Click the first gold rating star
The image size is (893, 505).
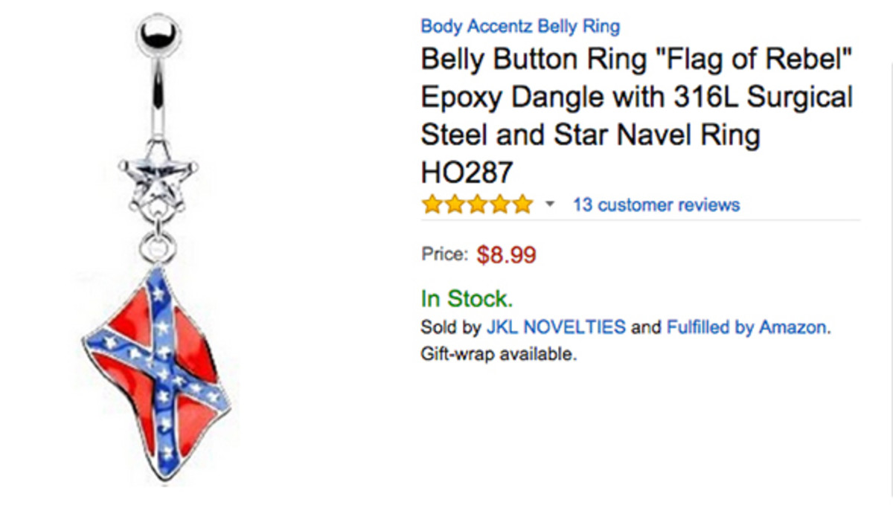pyautogui.click(x=432, y=204)
